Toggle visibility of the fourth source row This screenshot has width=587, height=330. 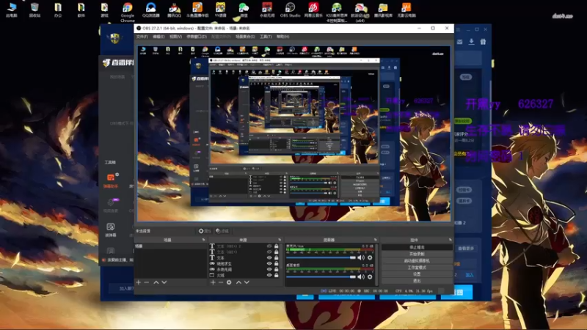269,263
